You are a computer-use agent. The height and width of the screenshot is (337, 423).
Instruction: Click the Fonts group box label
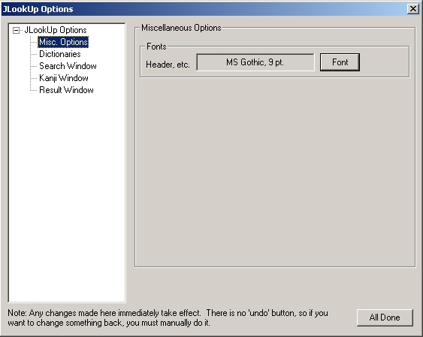point(156,47)
